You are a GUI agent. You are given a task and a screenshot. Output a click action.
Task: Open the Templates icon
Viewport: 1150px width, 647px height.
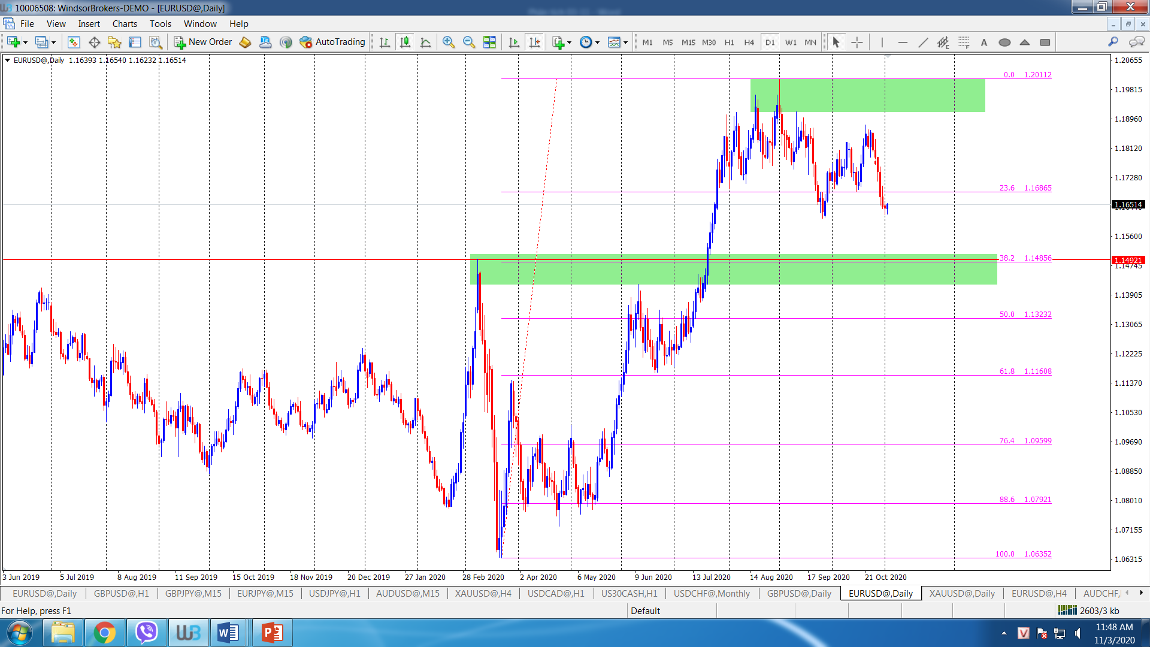(x=614, y=42)
